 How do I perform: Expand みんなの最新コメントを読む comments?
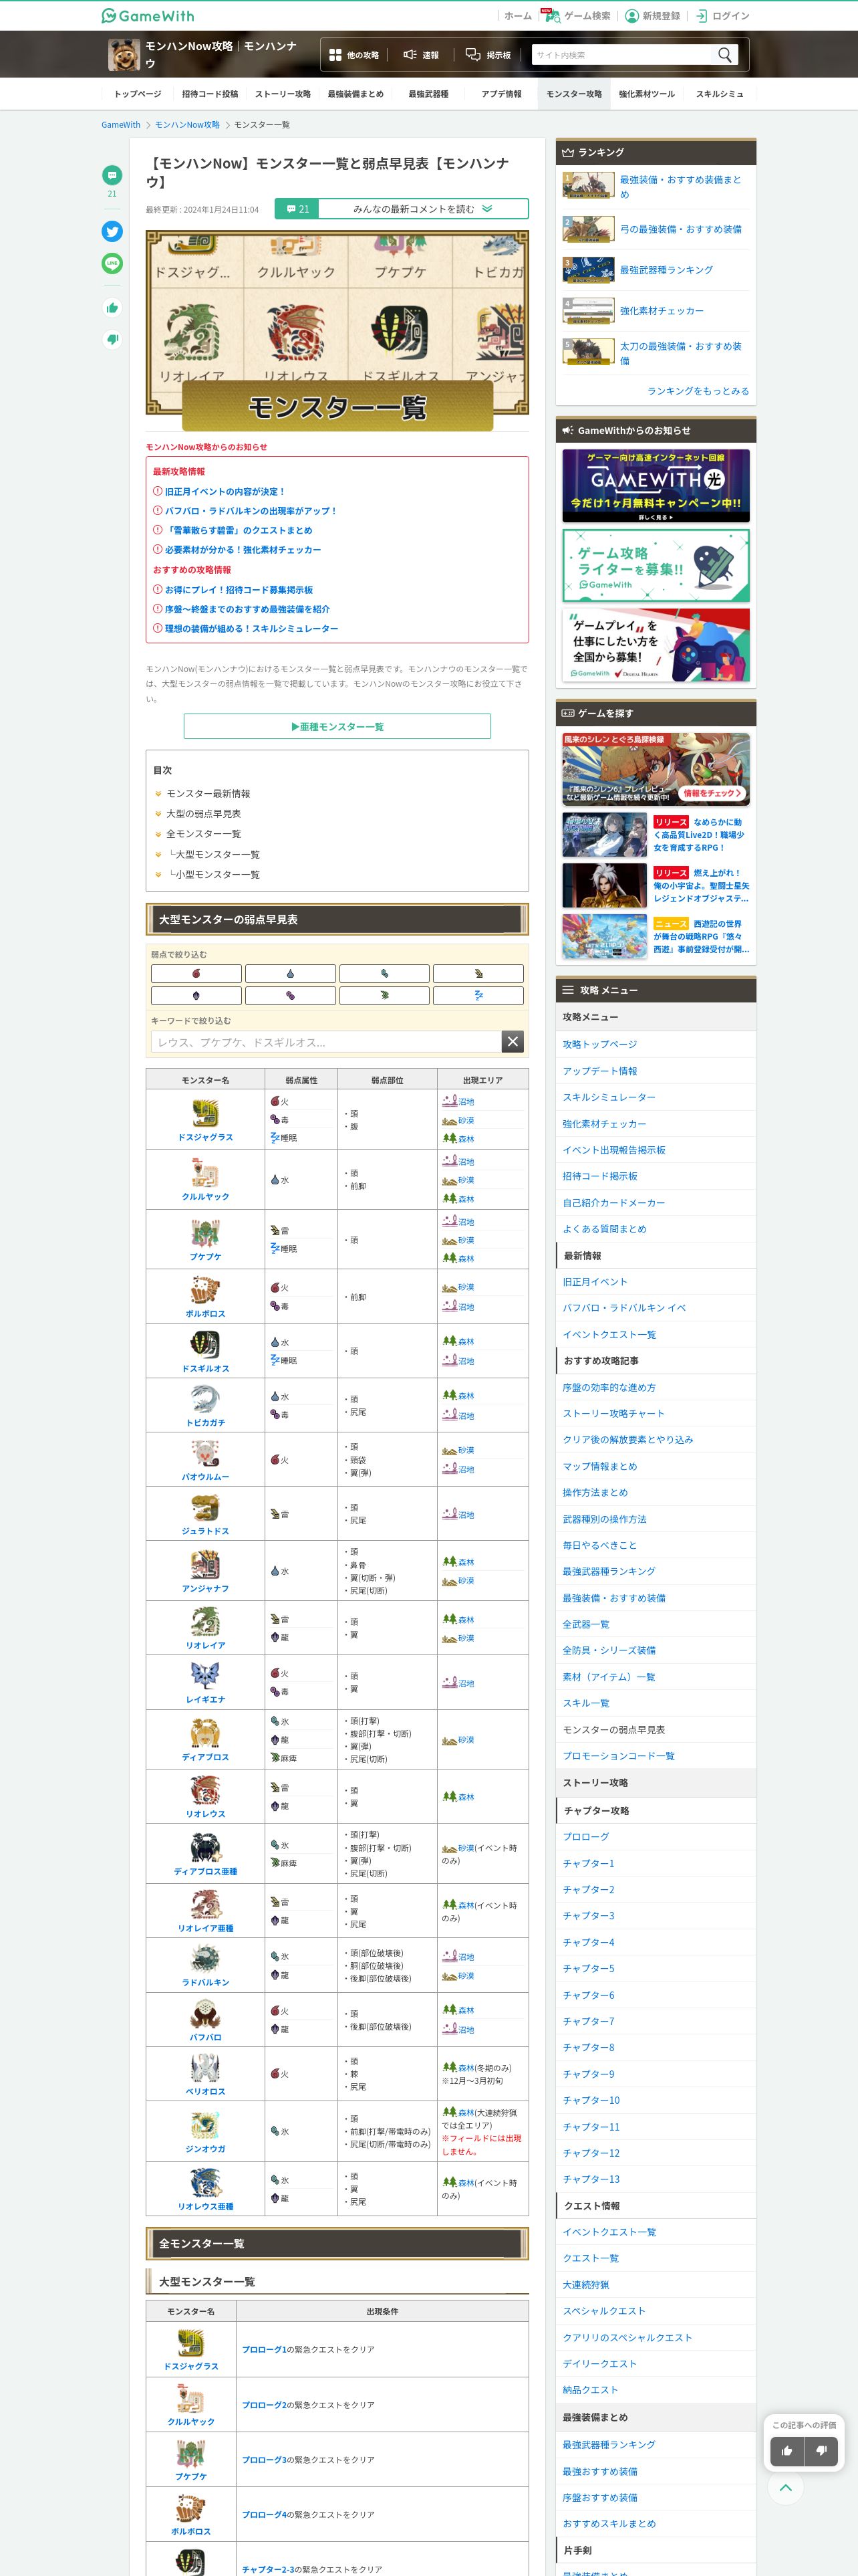pyautogui.click(x=402, y=209)
